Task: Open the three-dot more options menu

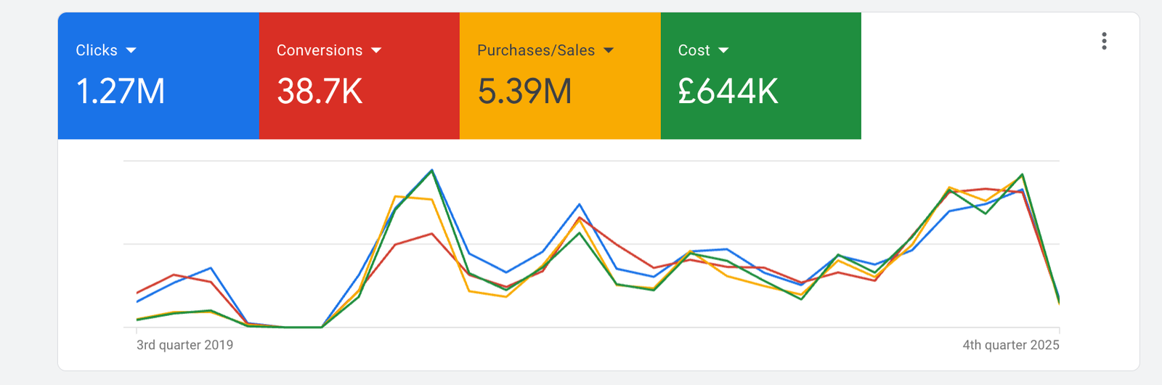Action: (x=1104, y=41)
